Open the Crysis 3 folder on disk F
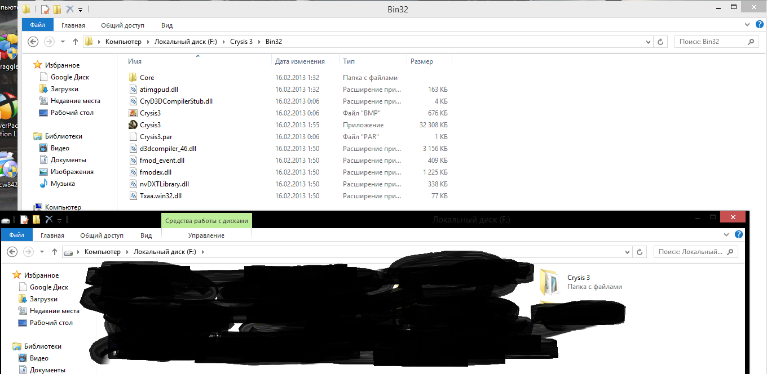This screenshot has width=767, height=374. click(578, 278)
